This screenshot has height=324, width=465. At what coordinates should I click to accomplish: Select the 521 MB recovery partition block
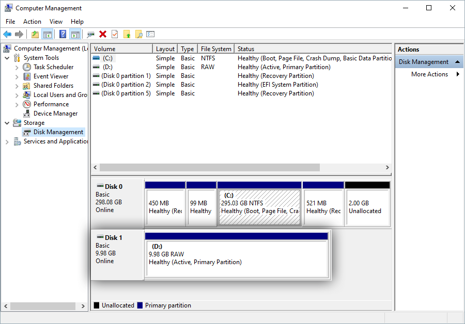click(323, 204)
